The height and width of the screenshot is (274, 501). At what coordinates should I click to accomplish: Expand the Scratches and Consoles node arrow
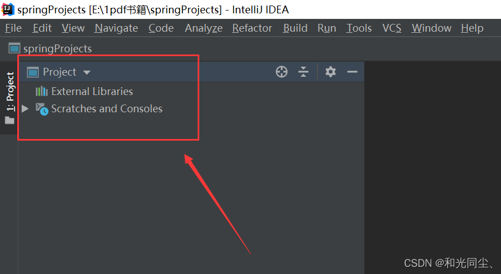tap(25, 109)
